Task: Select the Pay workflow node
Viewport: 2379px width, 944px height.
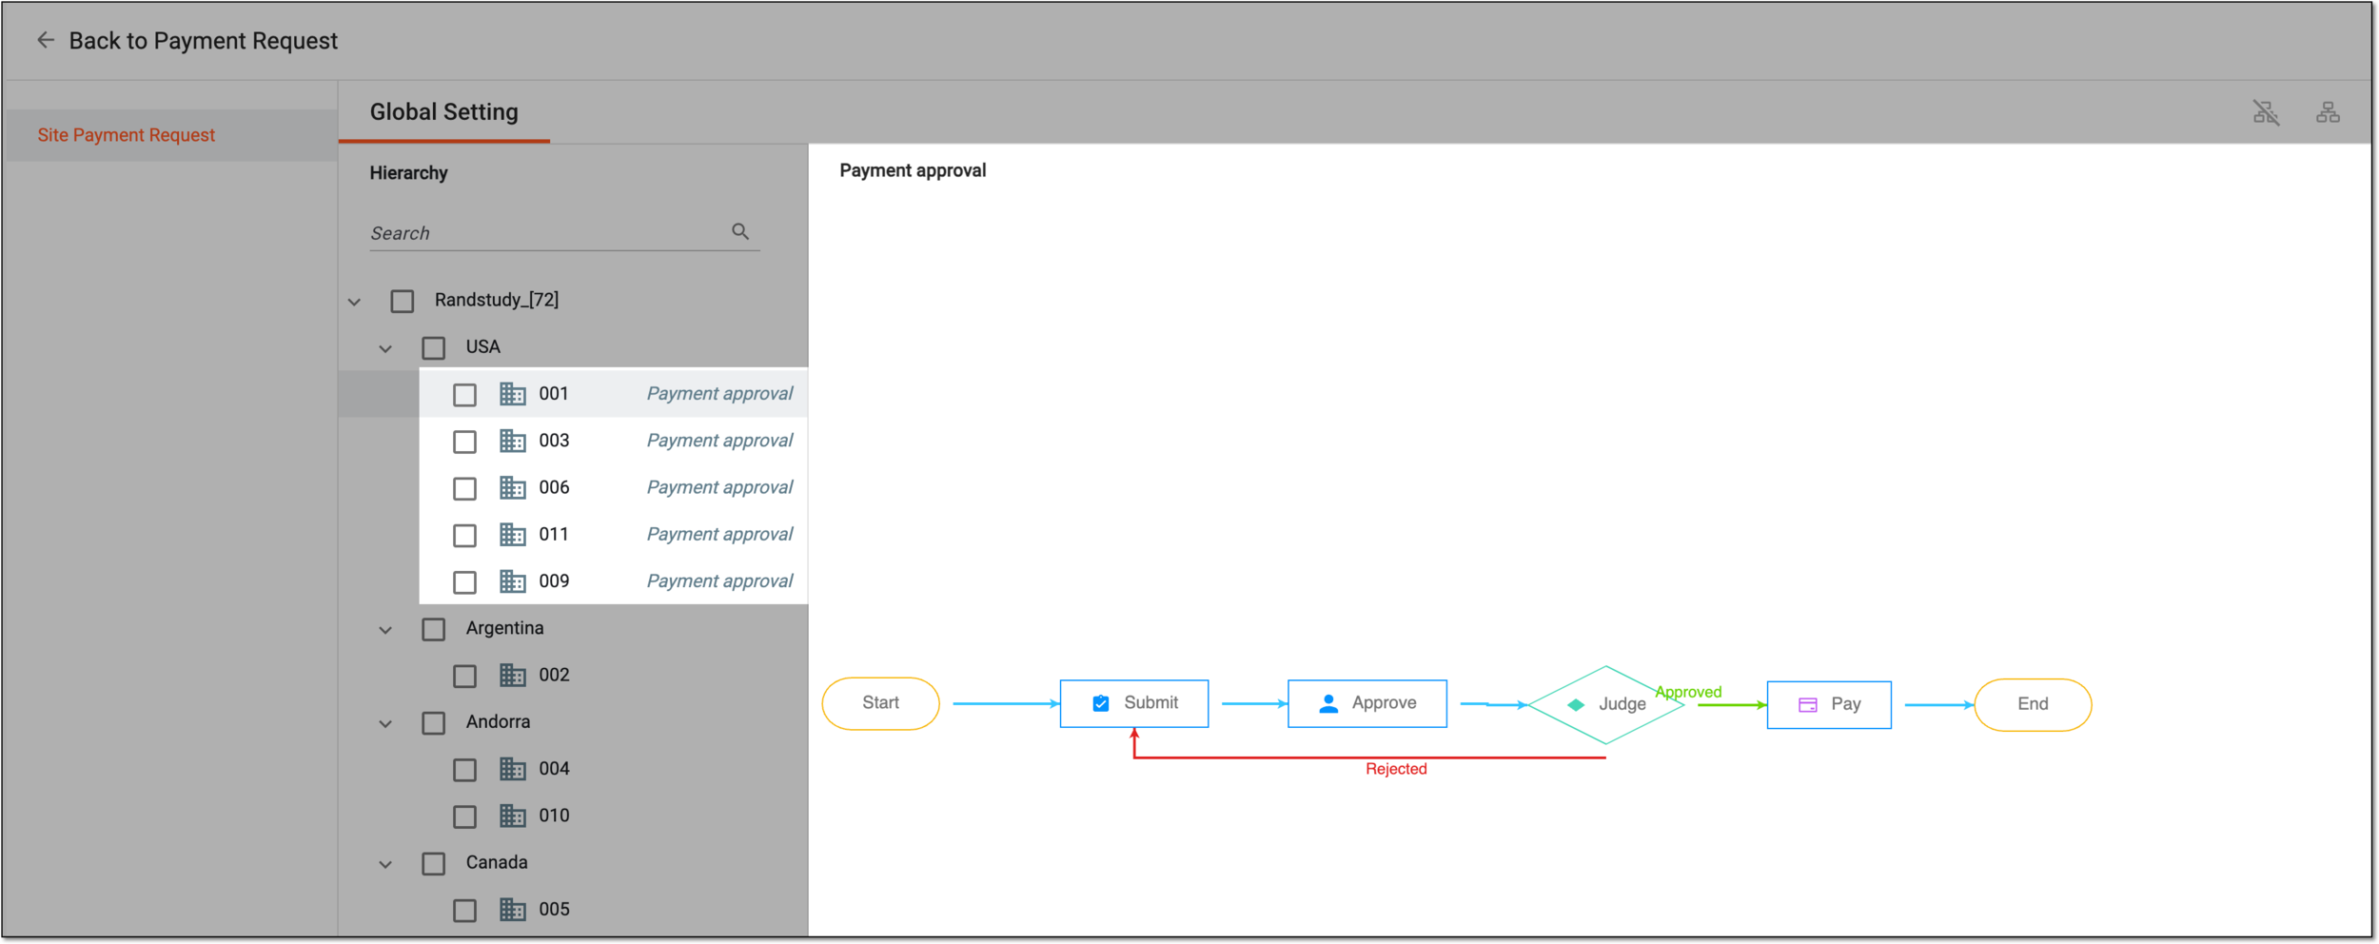Action: (1829, 705)
